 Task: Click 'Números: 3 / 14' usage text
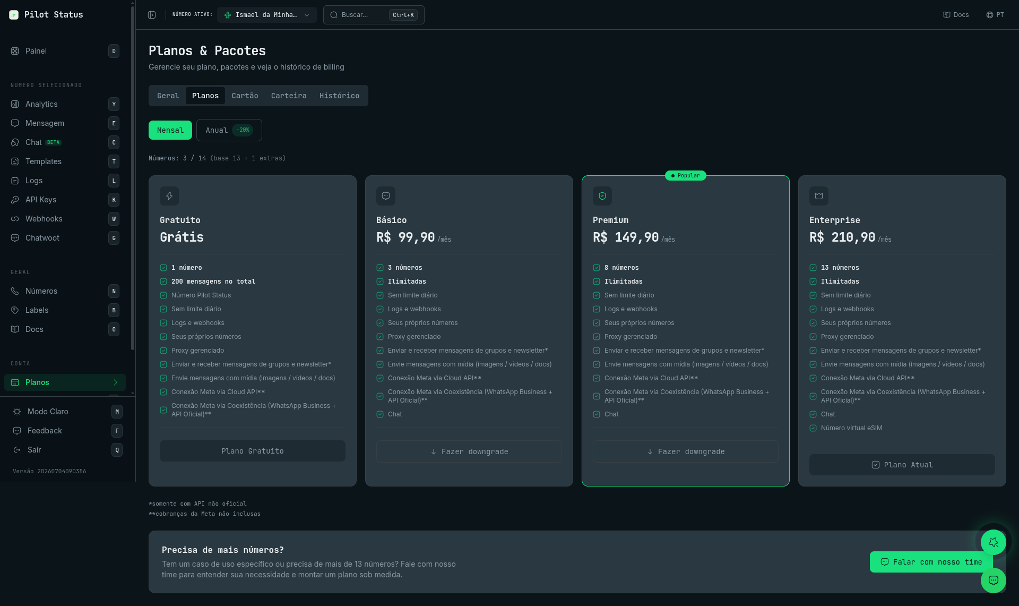[177, 158]
